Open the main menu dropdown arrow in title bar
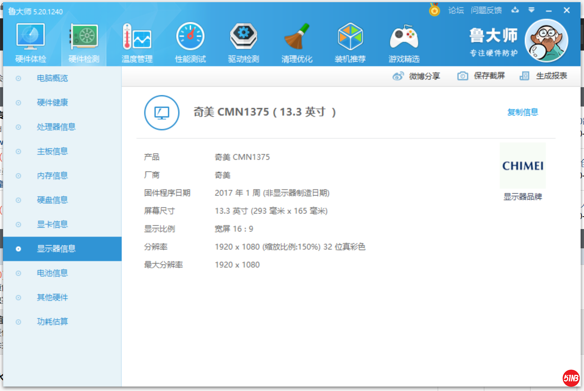 [531, 10]
